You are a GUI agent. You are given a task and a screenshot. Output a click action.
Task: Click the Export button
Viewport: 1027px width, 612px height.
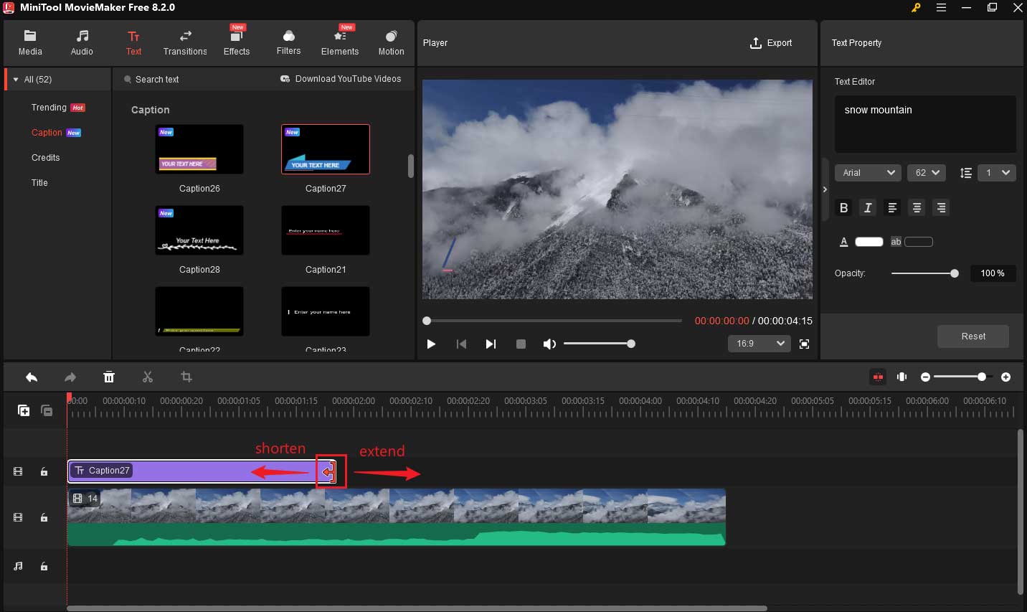coord(771,43)
